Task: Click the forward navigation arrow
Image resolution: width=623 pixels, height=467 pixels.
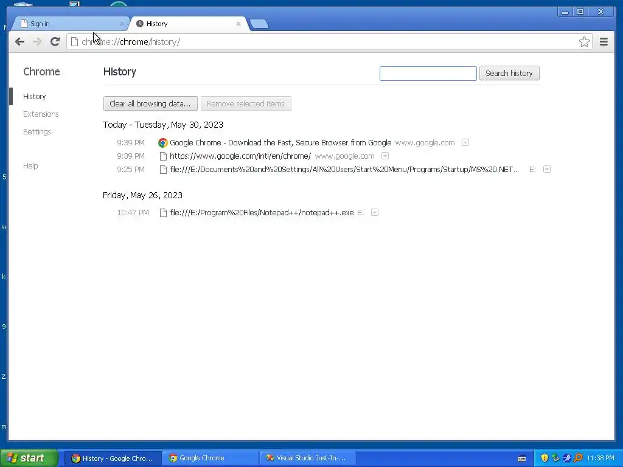Action: point(37,42)
